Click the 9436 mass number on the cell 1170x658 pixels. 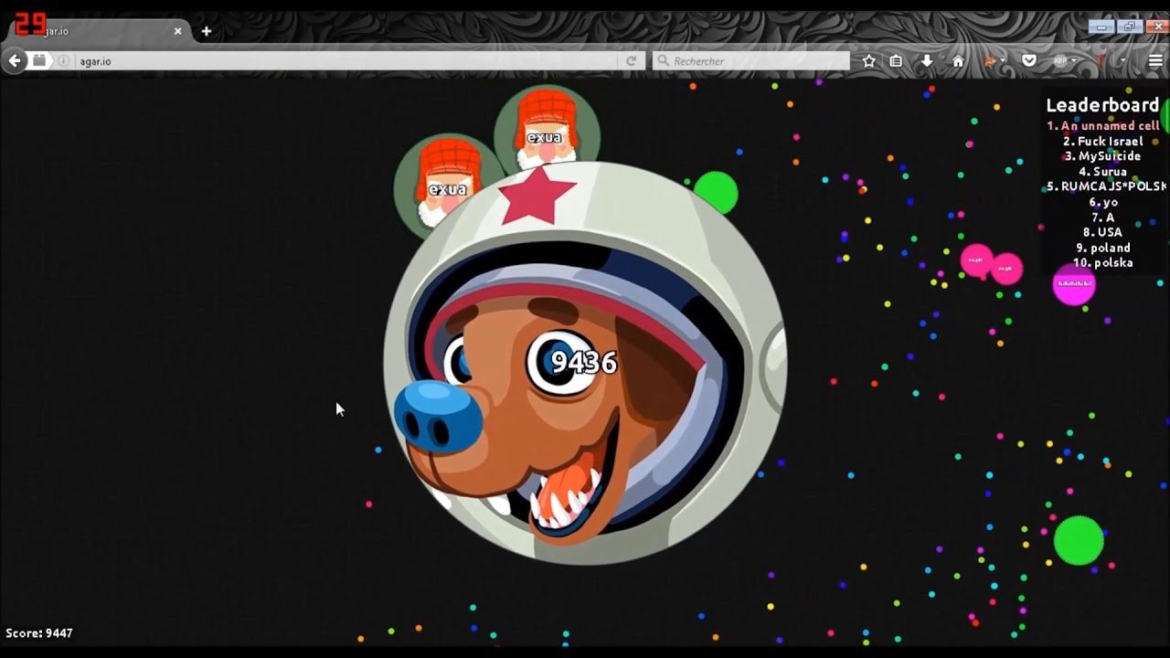point(584,363)
